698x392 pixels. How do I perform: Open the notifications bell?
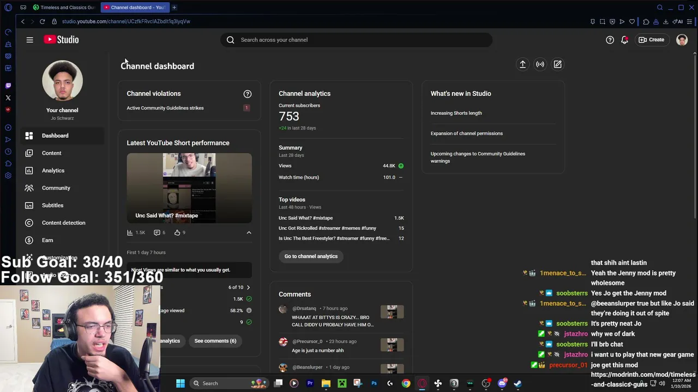624,40
